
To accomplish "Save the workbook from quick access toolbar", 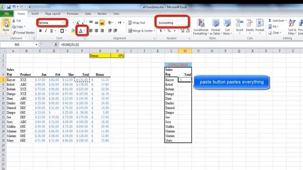I will (x=9, y=7).
